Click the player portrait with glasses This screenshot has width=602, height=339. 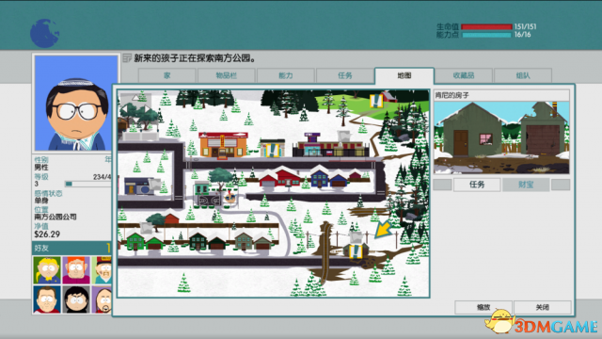pyautogui.click(x=76, y=103)
